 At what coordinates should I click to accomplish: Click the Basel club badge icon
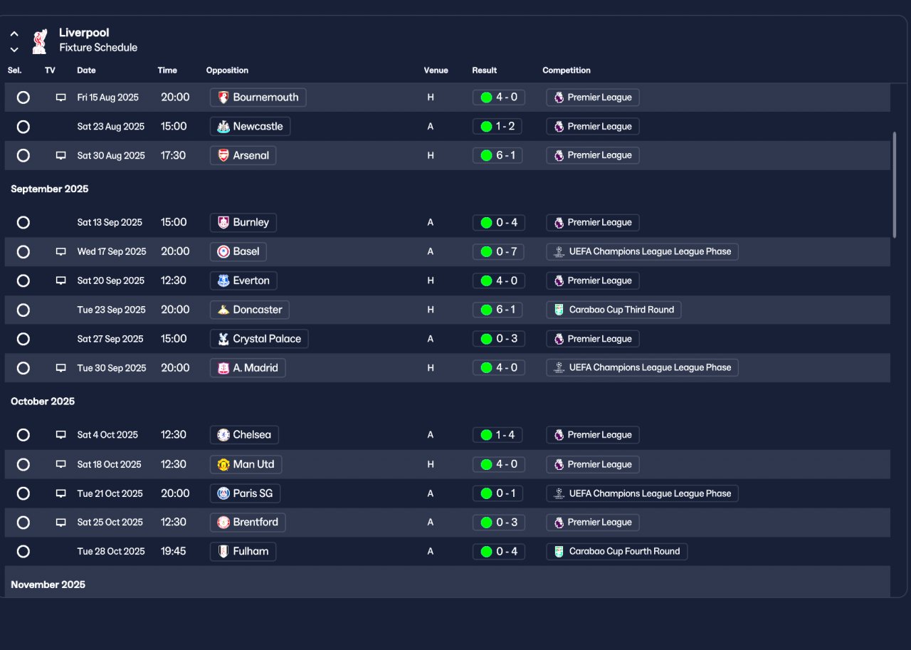click(x=223, y=251)
